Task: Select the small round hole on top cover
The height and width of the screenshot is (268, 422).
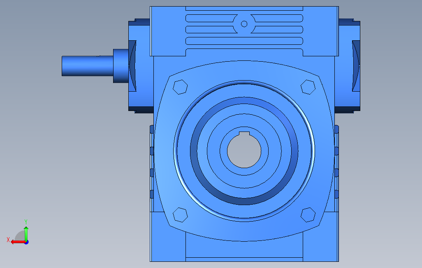Action: 244,24
